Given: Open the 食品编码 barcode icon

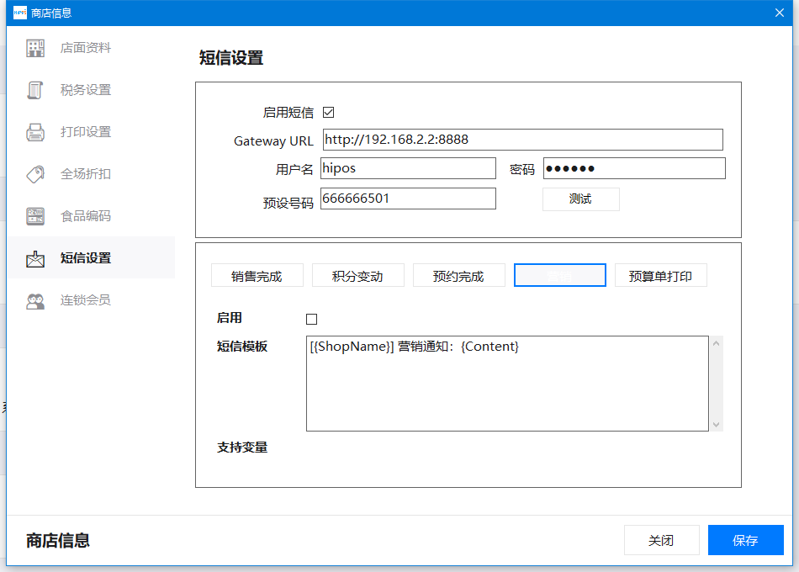Looking at the screenshot, I should (35, 216).
